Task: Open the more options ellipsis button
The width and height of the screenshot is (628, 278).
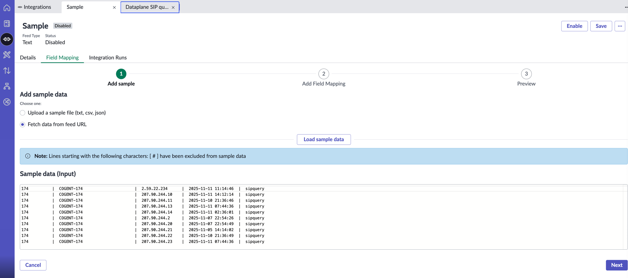Action: click(620, 26)
